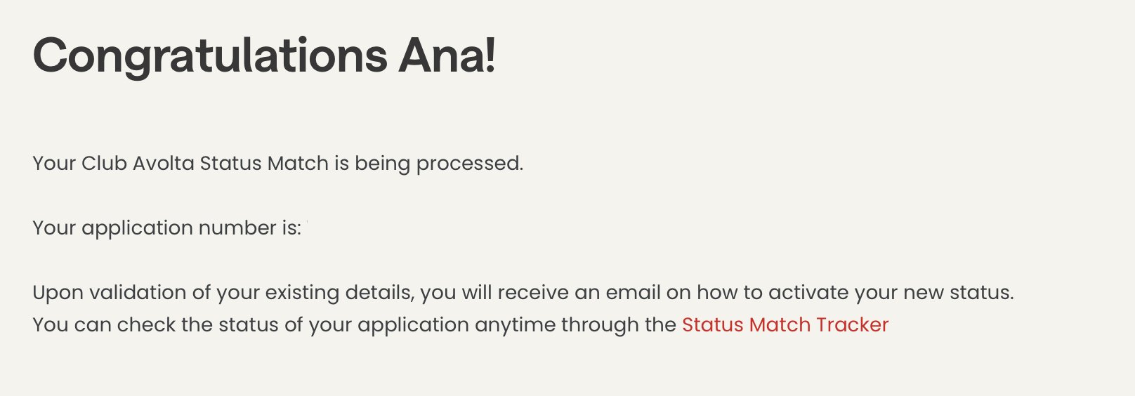Click the "Your application number is:" line

pos(166,228)
